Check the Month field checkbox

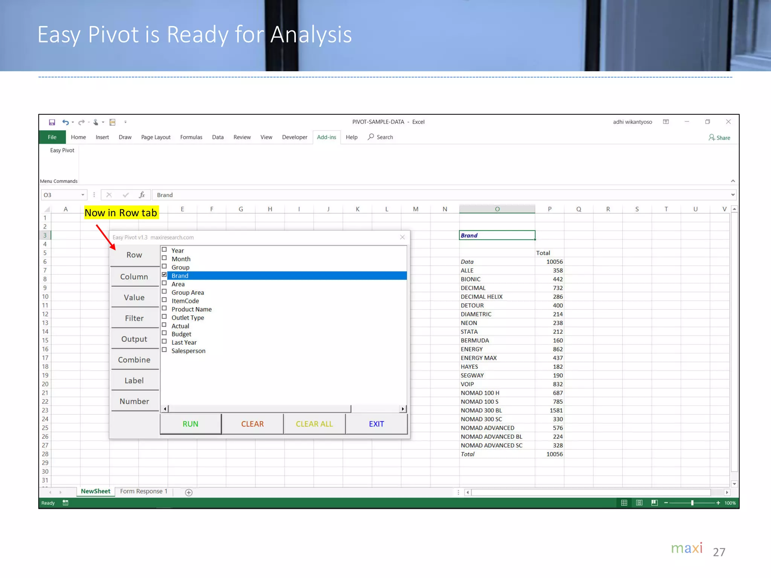coord(165,258)
